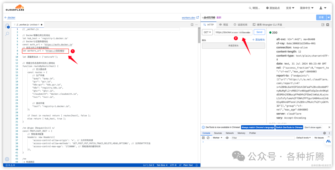Viewport: 335px width, 170px height.
Task: Open the settings gear in editor sidebar
Action: click(x=7, y=159)
